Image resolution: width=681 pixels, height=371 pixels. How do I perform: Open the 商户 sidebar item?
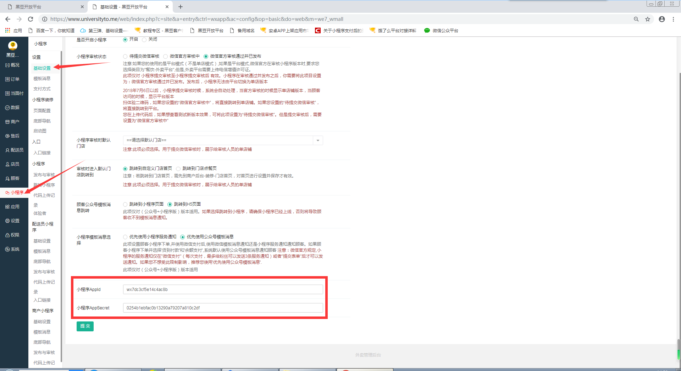[13, 122]
